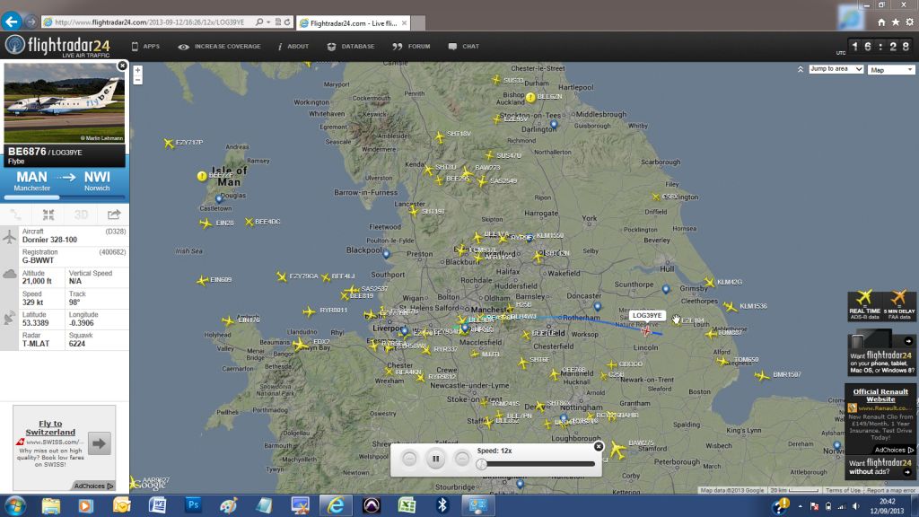Open the Official Renault Website ad link
919x517 pixels.
pyautogui.click(x=880, y=395)
